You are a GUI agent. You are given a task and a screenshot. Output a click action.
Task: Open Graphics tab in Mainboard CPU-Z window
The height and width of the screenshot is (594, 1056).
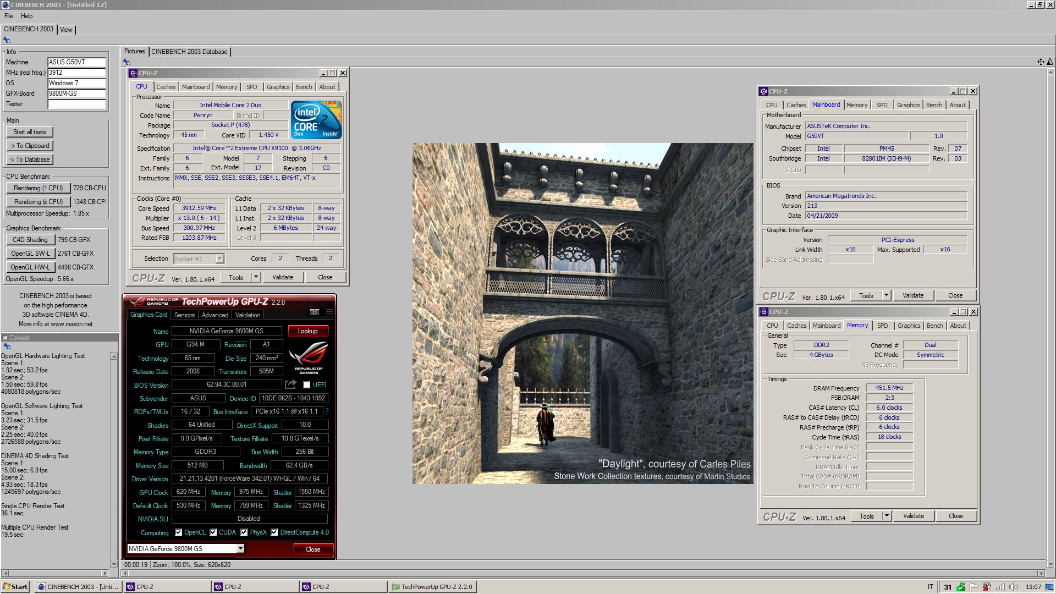pos(908,105)
